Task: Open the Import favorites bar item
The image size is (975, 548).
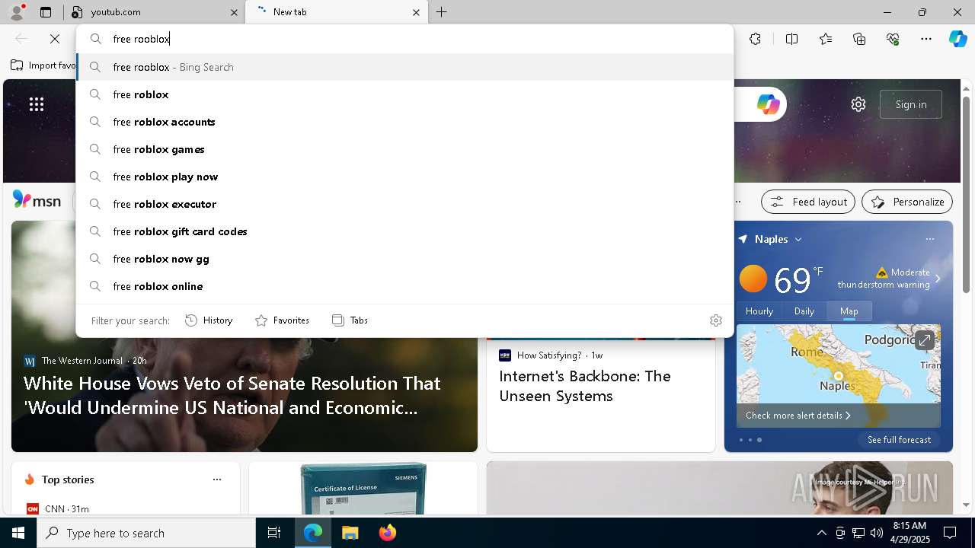Action: (x=43, y=65)
